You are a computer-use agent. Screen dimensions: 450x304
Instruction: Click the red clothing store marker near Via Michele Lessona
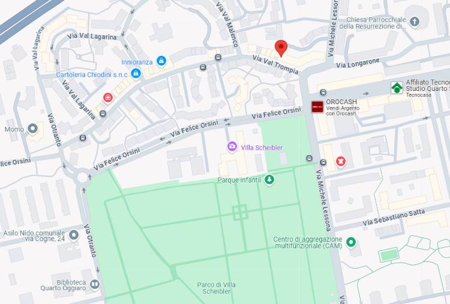[x=340, y=161]
